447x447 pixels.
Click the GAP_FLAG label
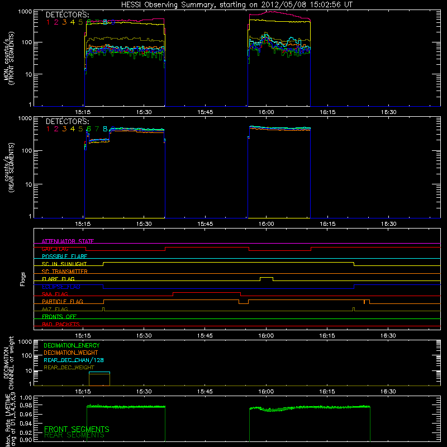55,249
